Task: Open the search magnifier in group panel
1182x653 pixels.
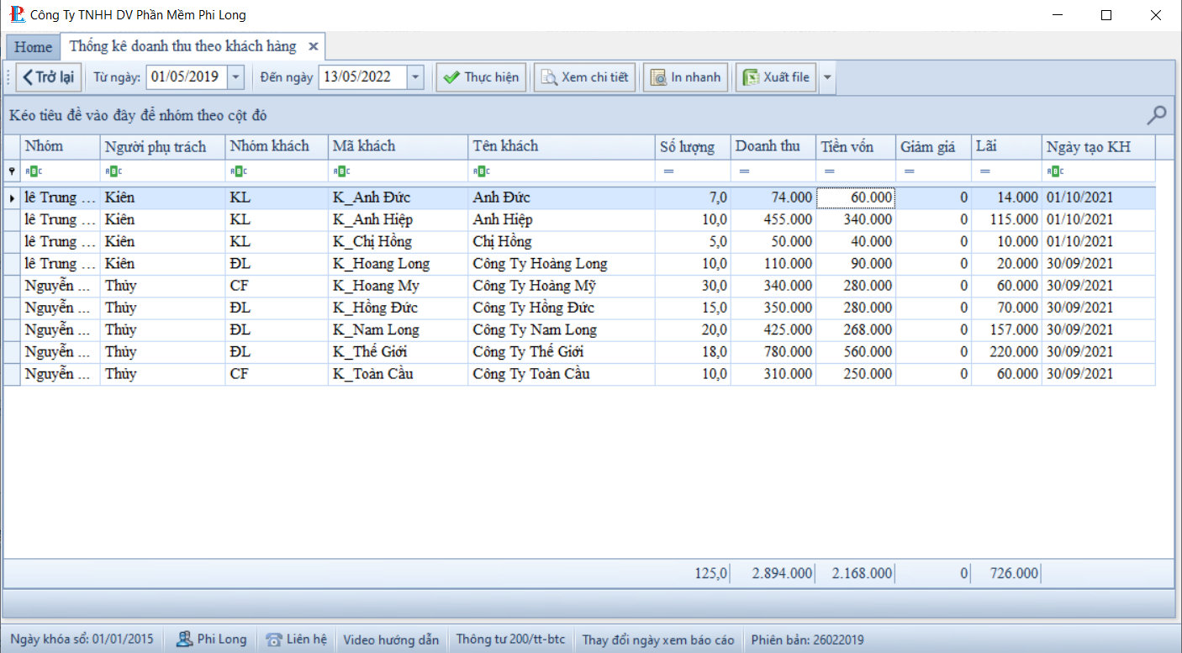Action: pyautogui.click(x=1157, y=115)
